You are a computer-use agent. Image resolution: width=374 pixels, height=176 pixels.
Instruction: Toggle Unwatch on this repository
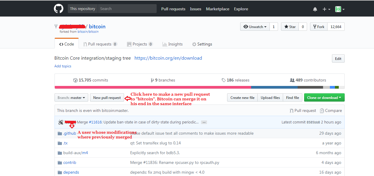255,27
